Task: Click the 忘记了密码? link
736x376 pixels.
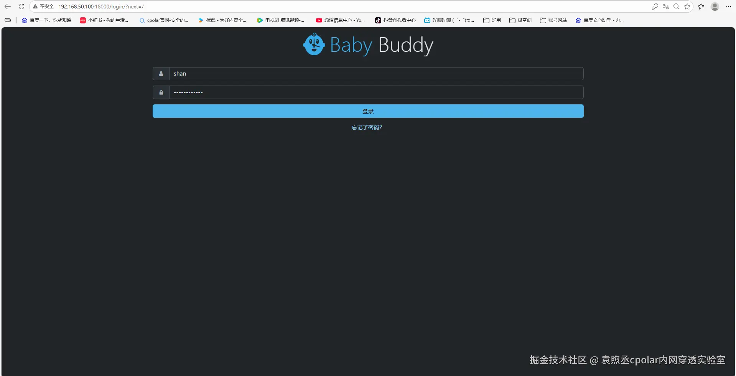Action: tap(367, 127)
